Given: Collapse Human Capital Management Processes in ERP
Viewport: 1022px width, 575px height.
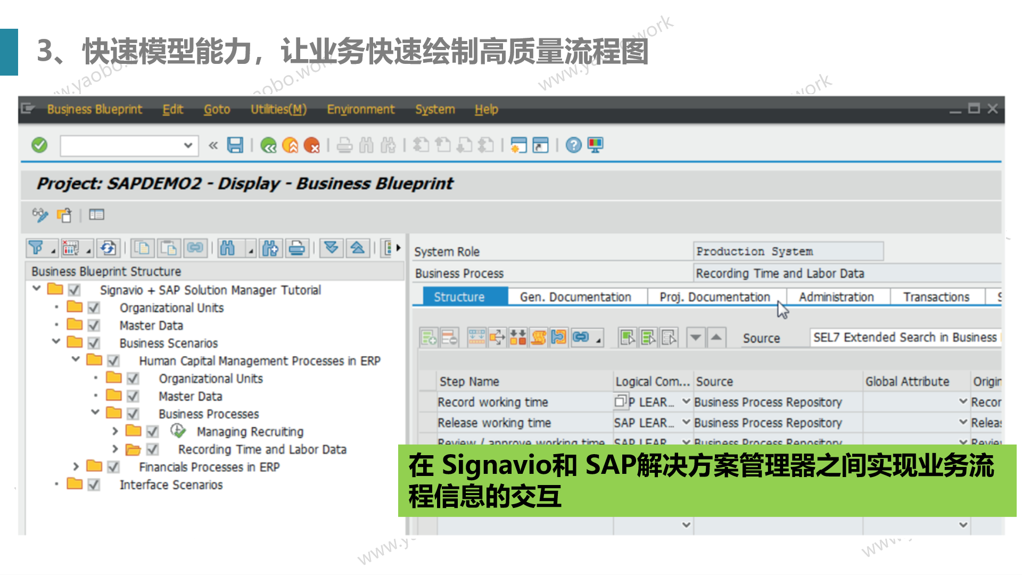Looking at the screenshot, I should (x=76, y=359).
